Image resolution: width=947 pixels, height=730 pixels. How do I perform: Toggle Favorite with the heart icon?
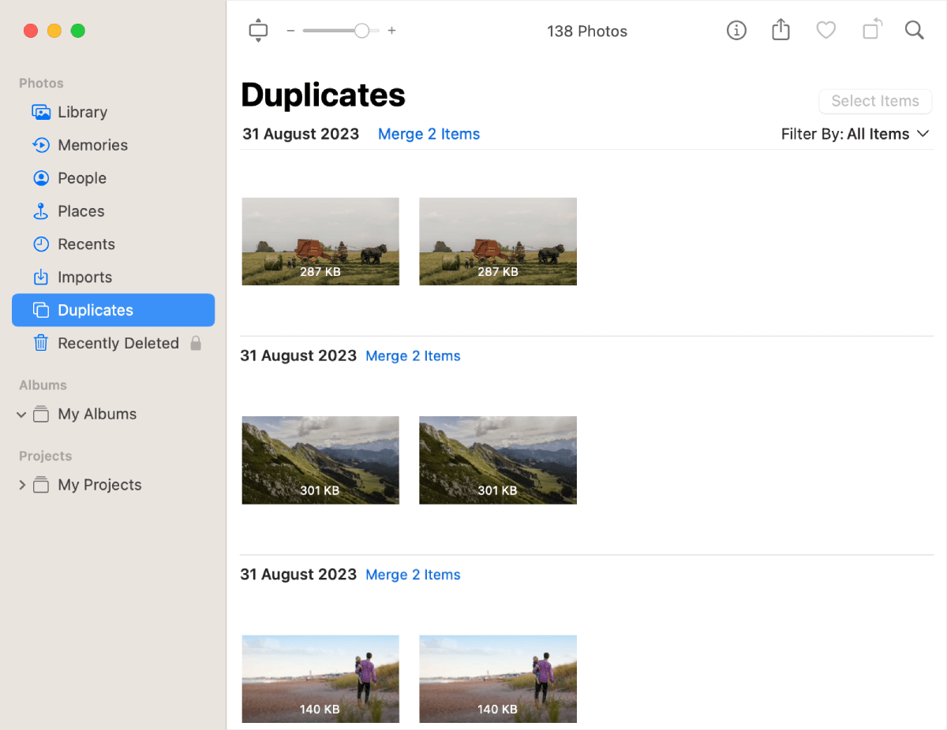825,30
